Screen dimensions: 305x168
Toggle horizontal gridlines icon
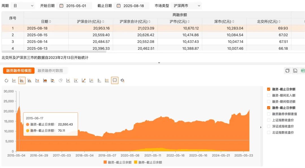click(107, 80)
